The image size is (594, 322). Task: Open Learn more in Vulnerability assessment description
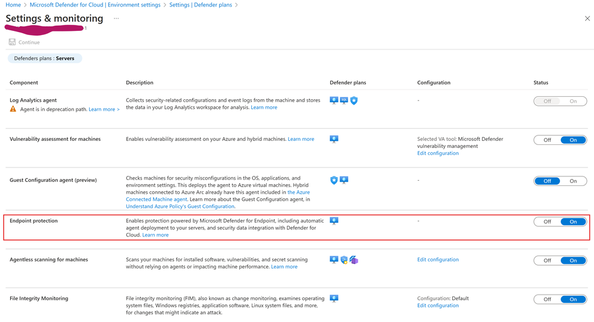pyautogui.click(x=301, y=139)
